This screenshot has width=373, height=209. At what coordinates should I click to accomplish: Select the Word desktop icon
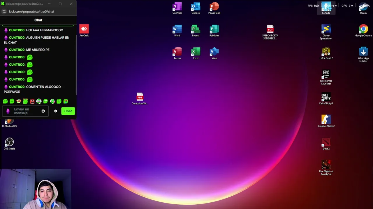tap(177, 31)
